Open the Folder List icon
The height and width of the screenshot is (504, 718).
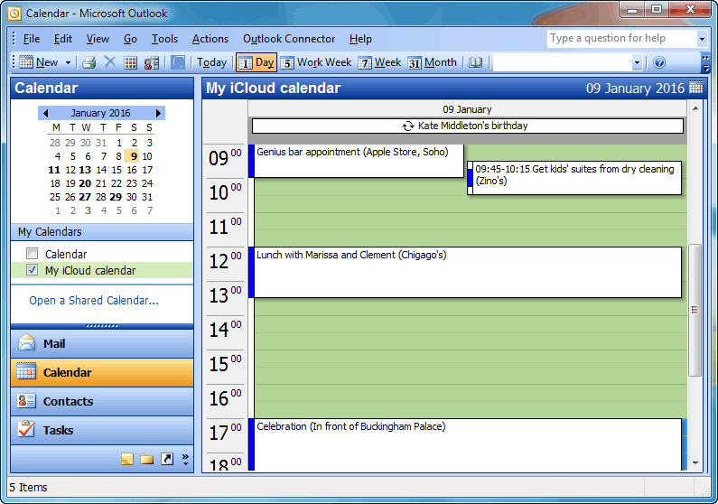tap(147, 459)
